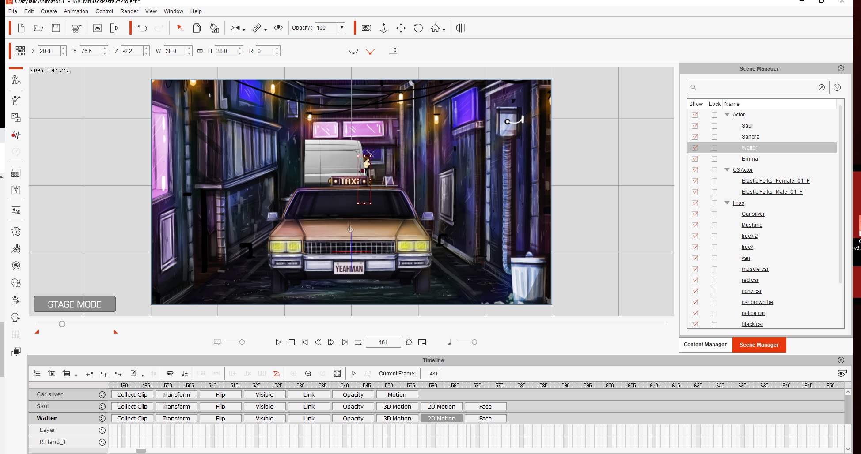Select the truck 2 prop in list
The width and height of the screenshot is (861, 454).
click(x=749, y=236)
